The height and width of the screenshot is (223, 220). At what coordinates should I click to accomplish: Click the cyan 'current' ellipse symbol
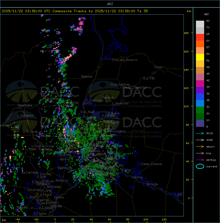click(x=200, y=166)
